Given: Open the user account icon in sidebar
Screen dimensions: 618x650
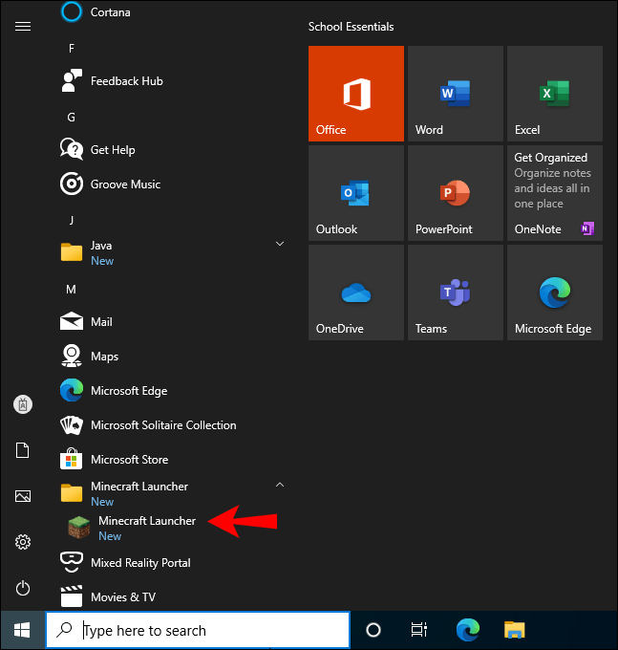Looking at the screenshot, I should pos(23,404).
